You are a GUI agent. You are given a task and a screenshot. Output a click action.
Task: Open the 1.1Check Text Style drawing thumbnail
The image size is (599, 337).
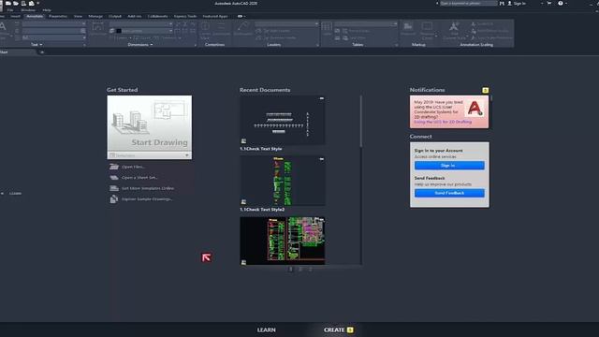pyautogui.click(x=283, y=120)
